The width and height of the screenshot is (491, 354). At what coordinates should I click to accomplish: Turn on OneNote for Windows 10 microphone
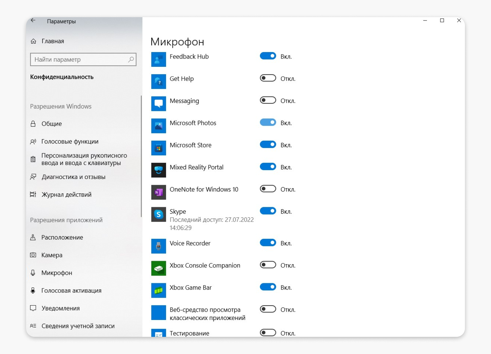(268, 189)
